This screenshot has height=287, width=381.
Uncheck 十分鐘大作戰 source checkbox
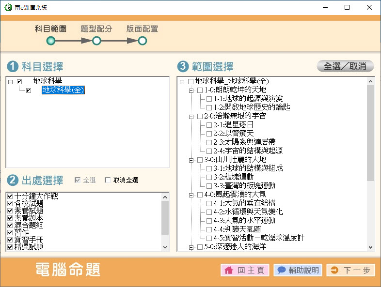click(x=10, y=196)
